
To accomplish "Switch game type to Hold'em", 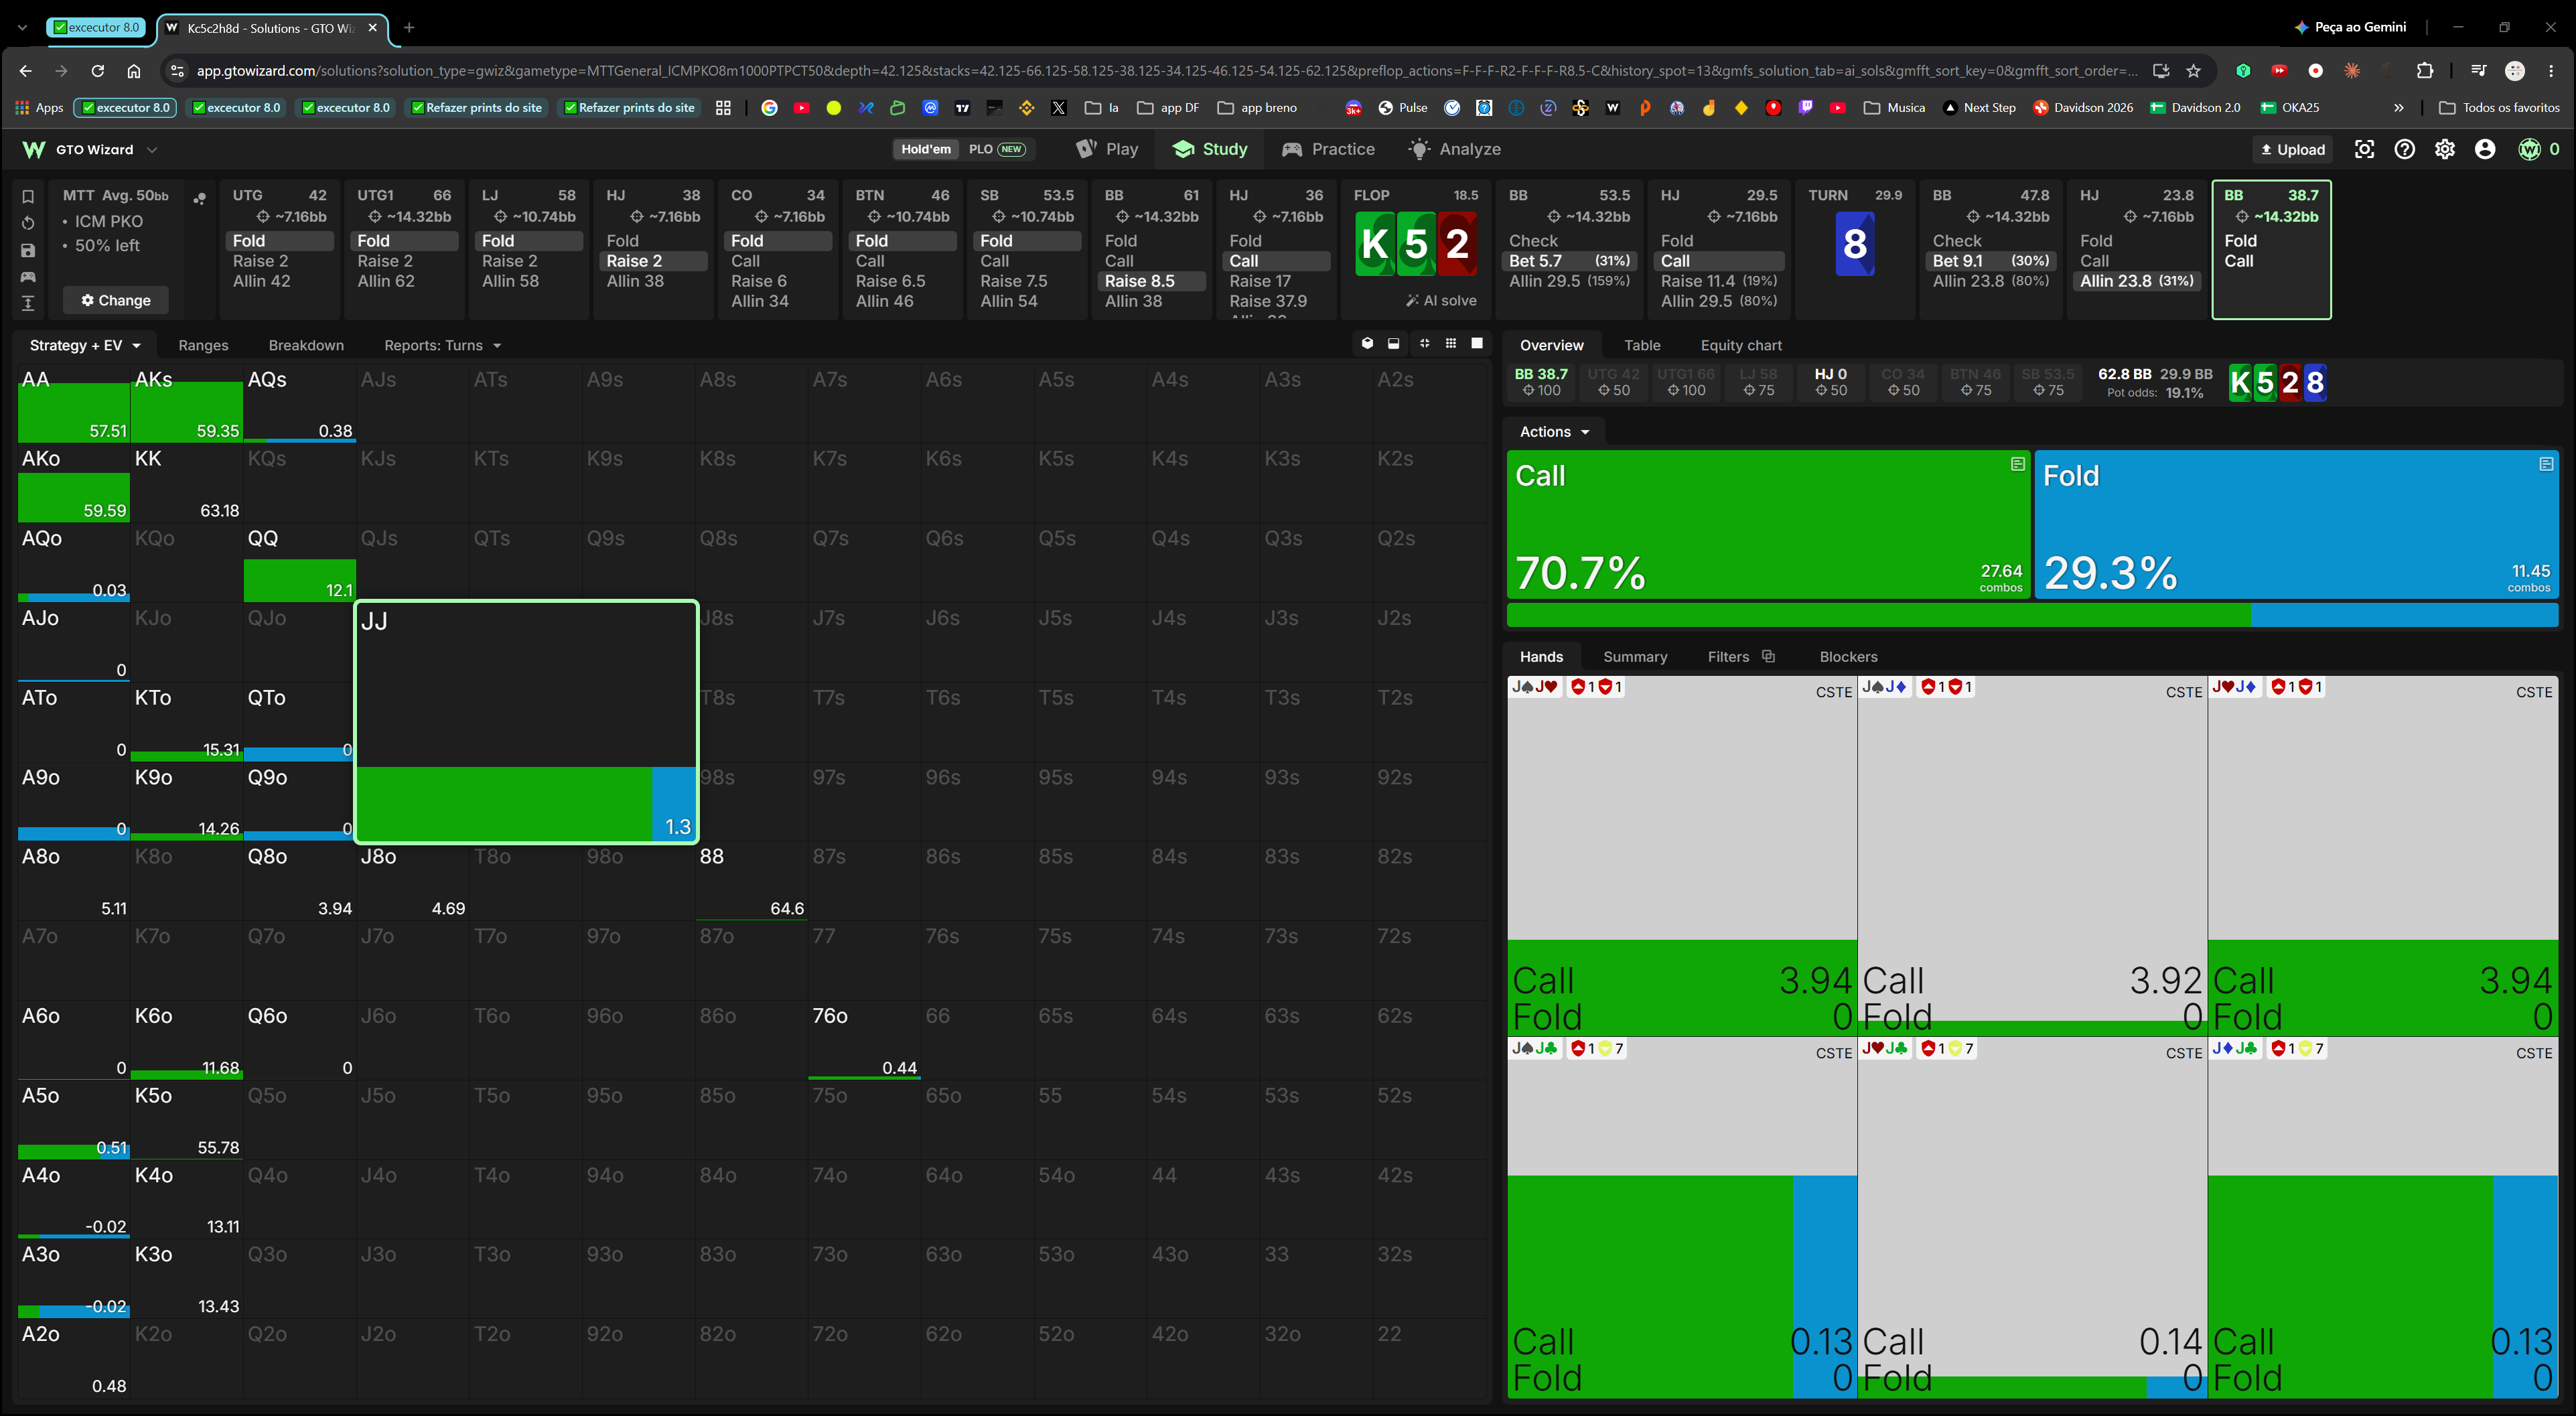I will tap(925, 149).
